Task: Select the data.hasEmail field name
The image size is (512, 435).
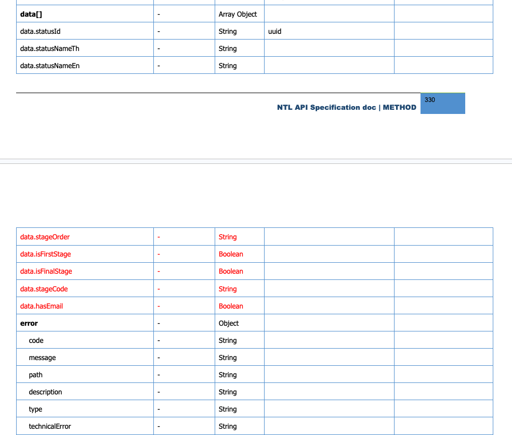Action: (41, 306)
